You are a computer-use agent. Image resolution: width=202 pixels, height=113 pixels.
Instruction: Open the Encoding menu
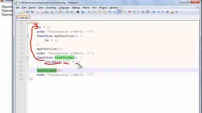pyautogui.click(x=51, y=8)
